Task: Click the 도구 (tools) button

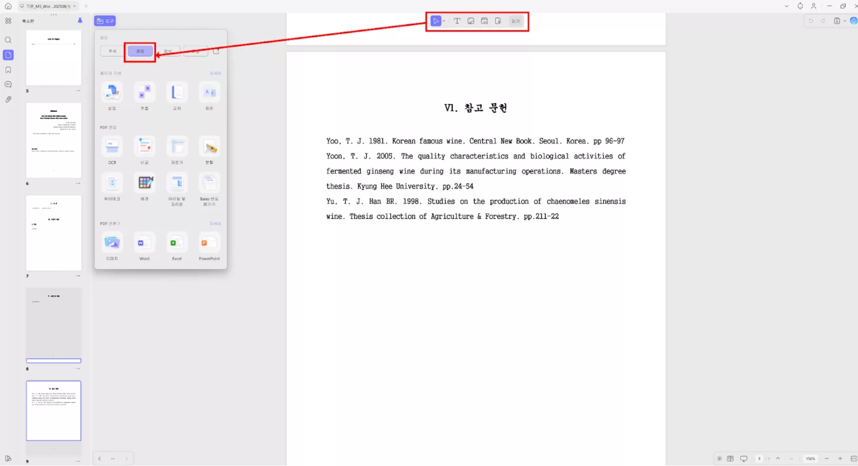Action: click(105, 21)
